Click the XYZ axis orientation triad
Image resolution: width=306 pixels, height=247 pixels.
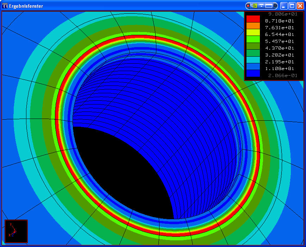(x=16, y=231)
